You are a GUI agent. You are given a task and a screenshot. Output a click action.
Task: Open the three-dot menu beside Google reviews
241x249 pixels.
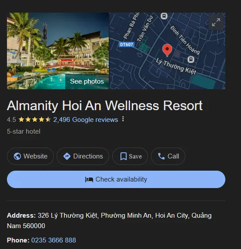[x=123, y=119]
